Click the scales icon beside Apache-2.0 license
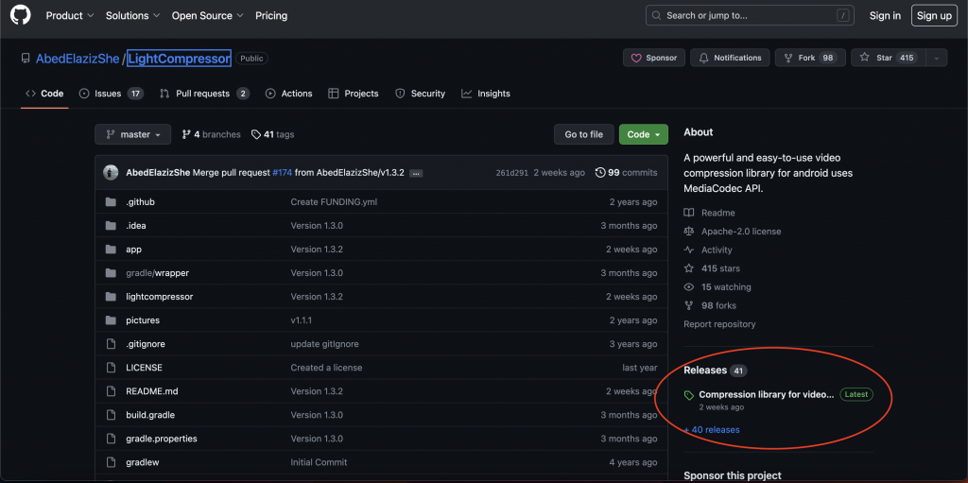Image resolution: width=968 pixels, height=483 pixels. click(x=689, y=231)
